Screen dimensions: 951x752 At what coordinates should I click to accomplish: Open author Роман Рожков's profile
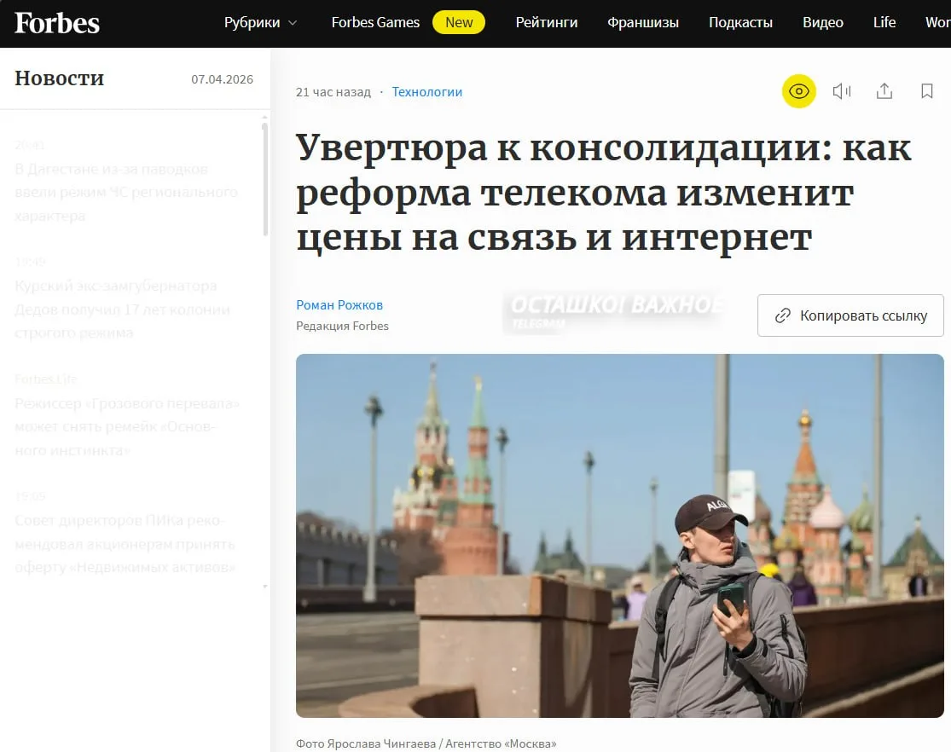pyautogui.click(x=339, y=305)
